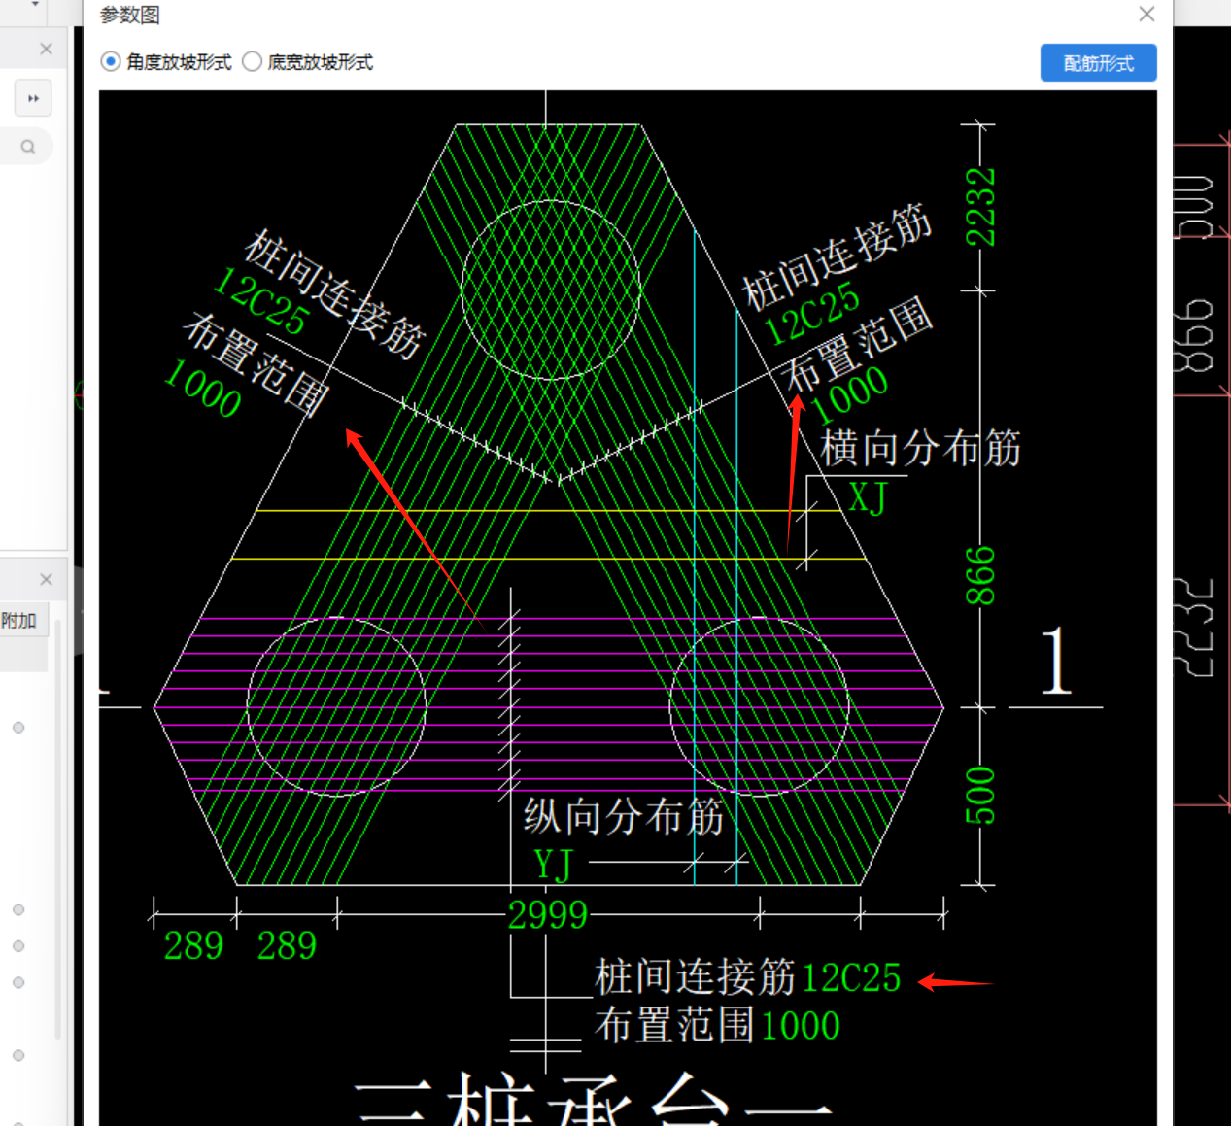
Task: Close the upper left side panel
Action: tap(46, 49)
